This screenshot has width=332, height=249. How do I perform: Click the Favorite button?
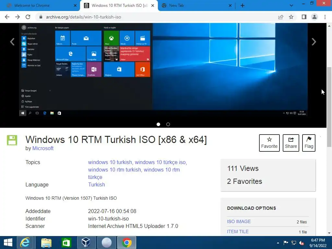click(269, 143)
